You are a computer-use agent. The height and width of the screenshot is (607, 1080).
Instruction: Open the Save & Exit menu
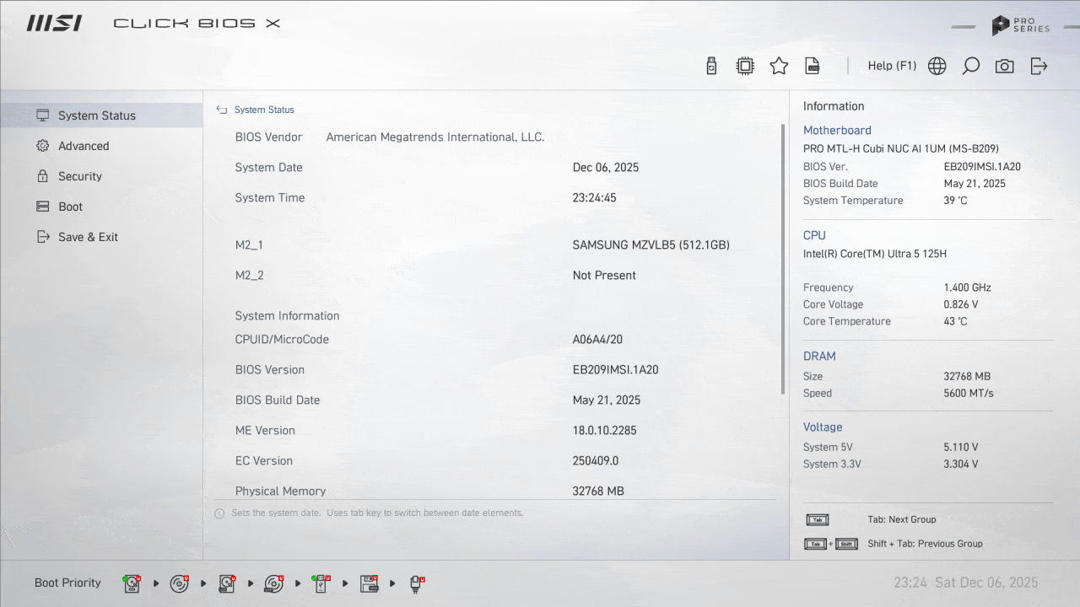pos(88,237)
